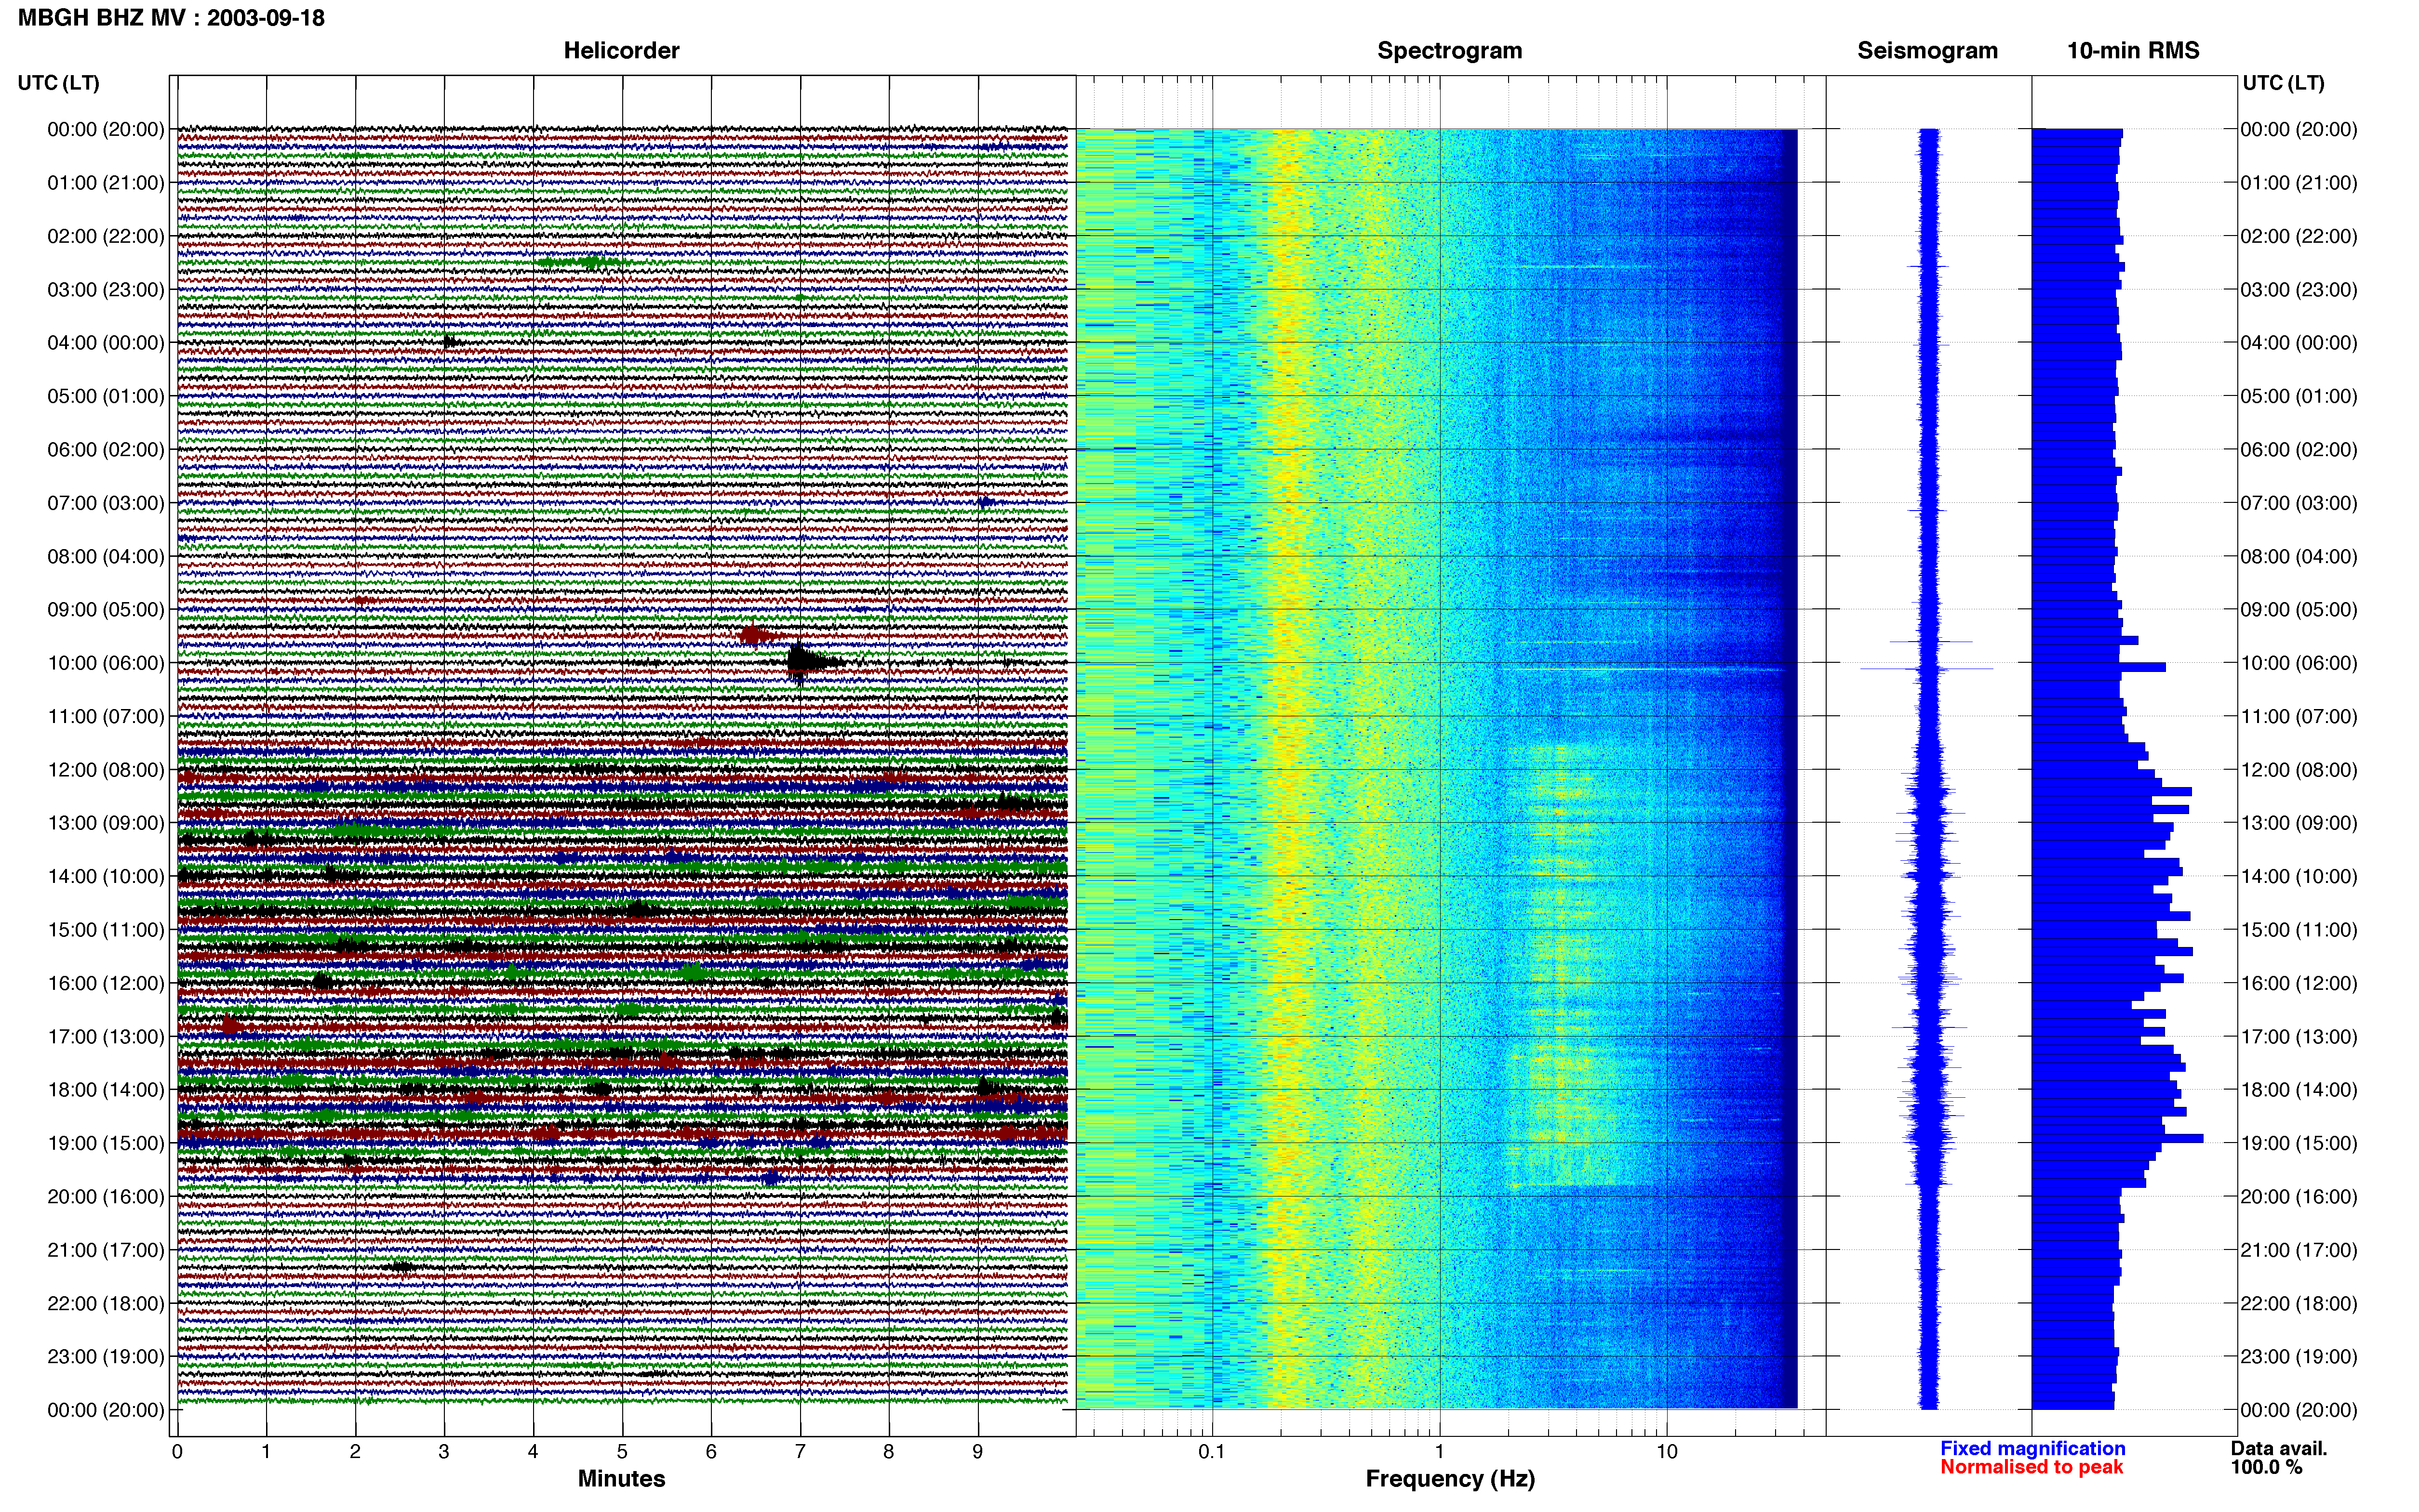The image size is (2419, 1512).
Task: Click the Minutes axis title
Action: pyautogui.click(x=621, y=1478)
